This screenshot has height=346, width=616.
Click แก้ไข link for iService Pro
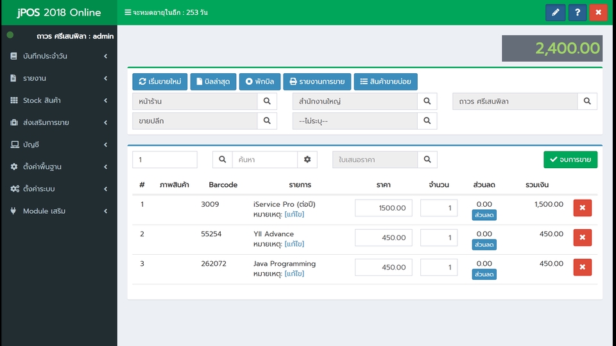[x=295, y=214]
